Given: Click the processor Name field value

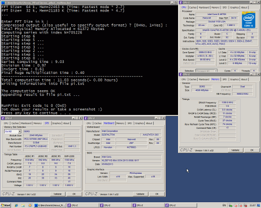Looking at the screenshot, I should 217,14.
